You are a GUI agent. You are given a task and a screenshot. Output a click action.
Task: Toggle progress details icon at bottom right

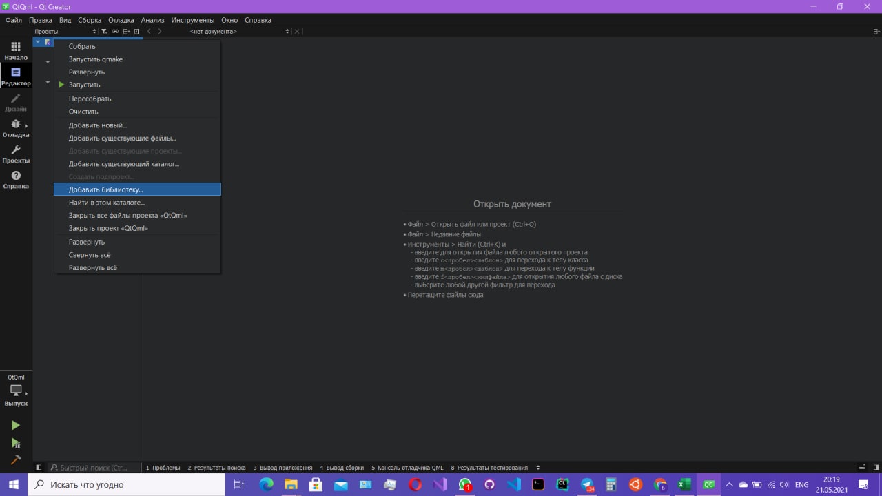861,468
